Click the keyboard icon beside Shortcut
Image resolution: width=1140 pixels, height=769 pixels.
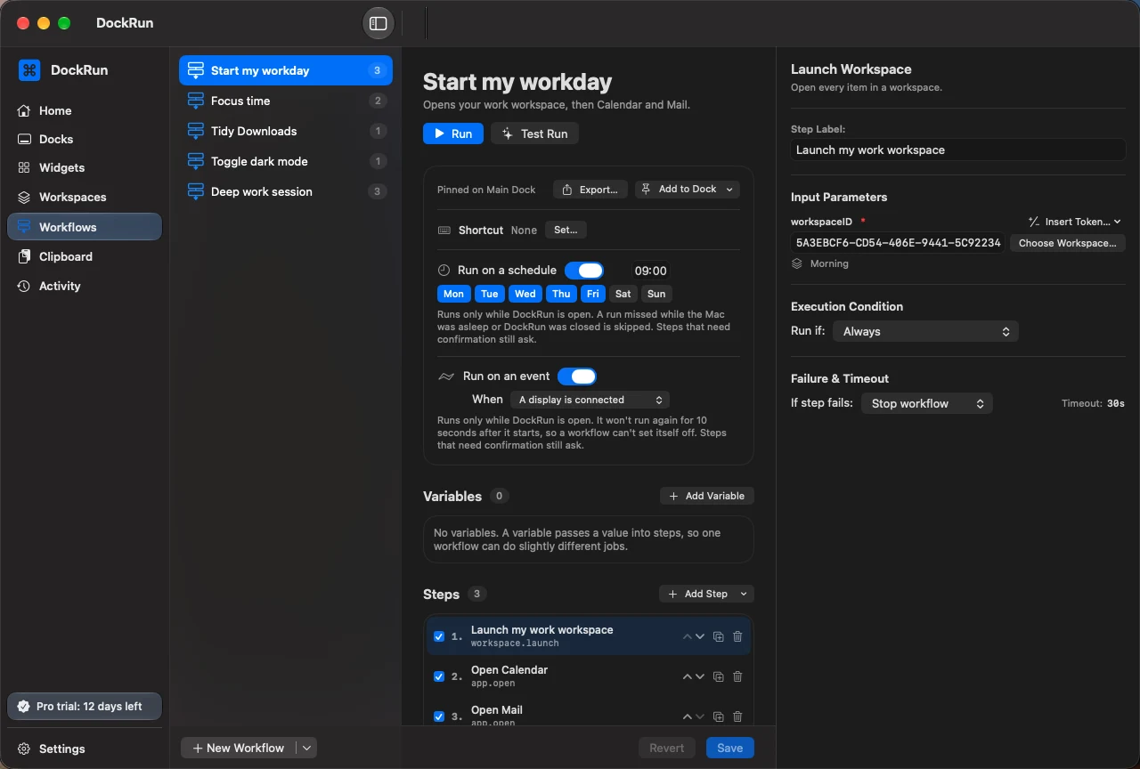click(444, 230)
